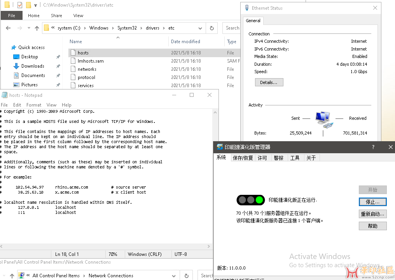395x280 pixels.
Task: Select the lmhosts.sam file icon
Action: point(73,61)
